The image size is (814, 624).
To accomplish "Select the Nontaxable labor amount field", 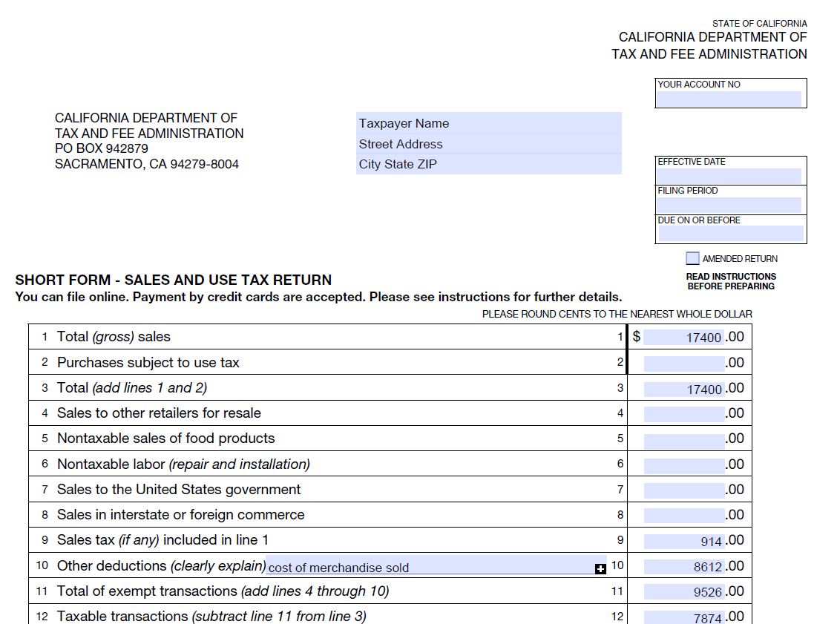I will (683, 465).
